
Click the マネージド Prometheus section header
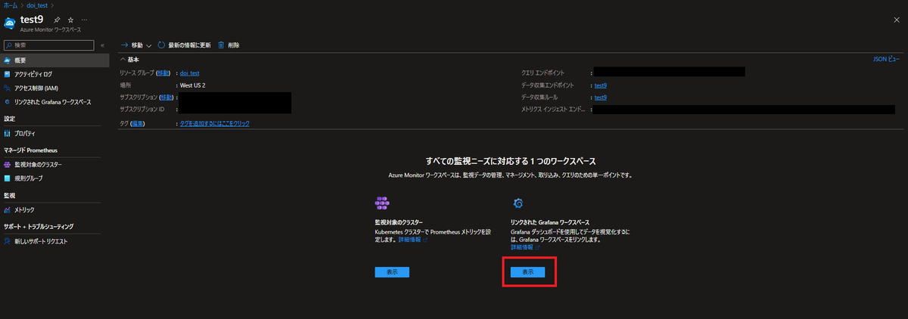(30, 150)
